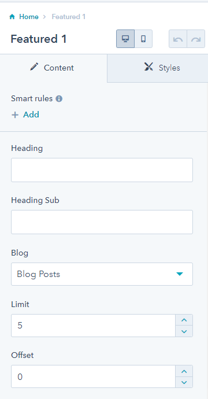The image size is (208, 399).
Task: Go to Home breadcrumb link
Action: click(x=29, y=17)
